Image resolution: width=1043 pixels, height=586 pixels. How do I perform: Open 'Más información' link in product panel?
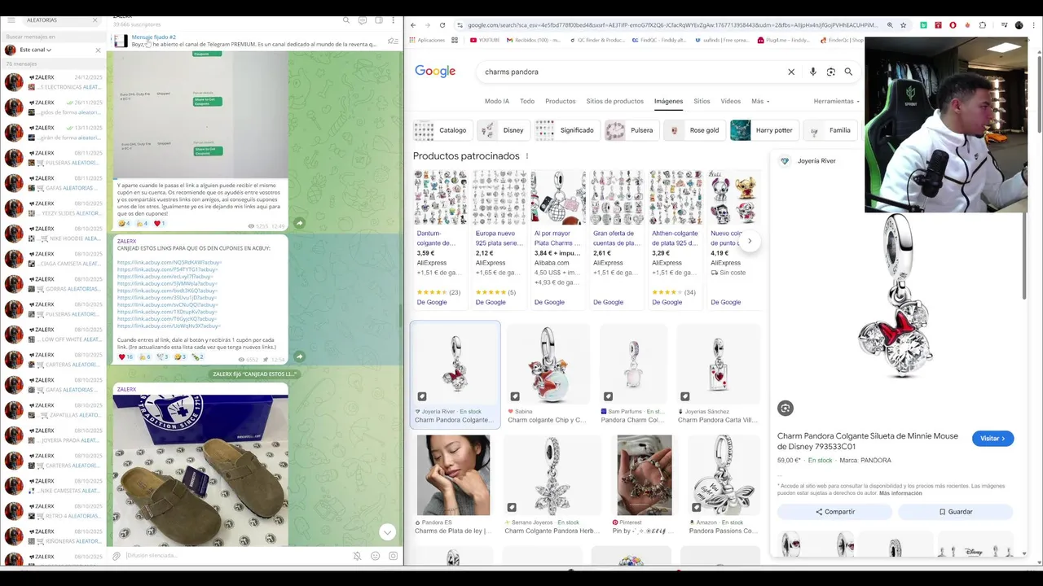(x=900, y=493)
